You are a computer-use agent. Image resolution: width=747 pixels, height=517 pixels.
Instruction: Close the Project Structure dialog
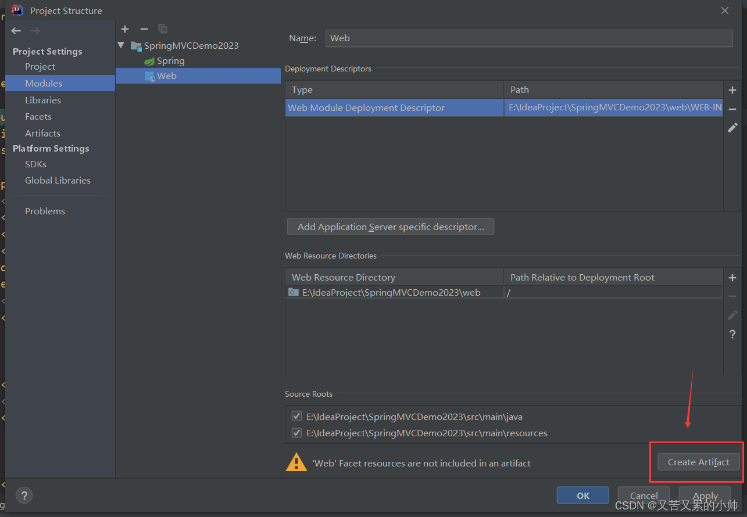point(724,10)
